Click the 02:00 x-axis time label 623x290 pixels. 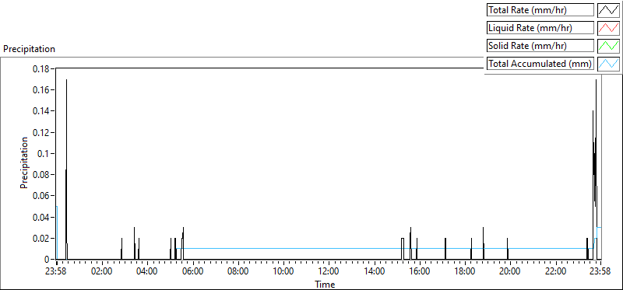pyautogui.click(x=102, y=272)
